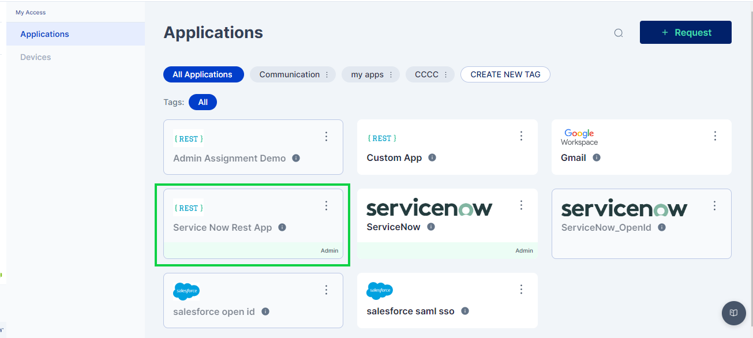
Task: Click the Request button
Action: [x=685, y=32]
